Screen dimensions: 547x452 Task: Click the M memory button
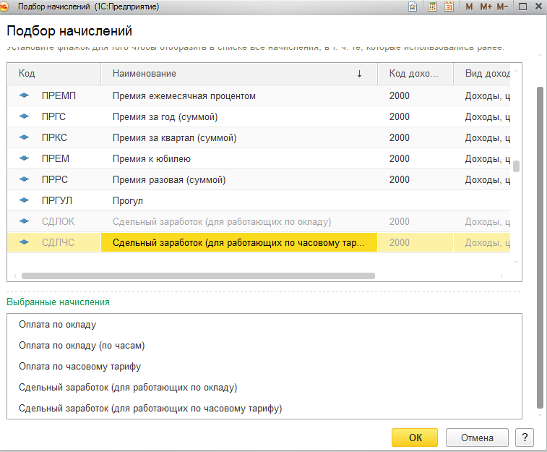tap(470, 7)
